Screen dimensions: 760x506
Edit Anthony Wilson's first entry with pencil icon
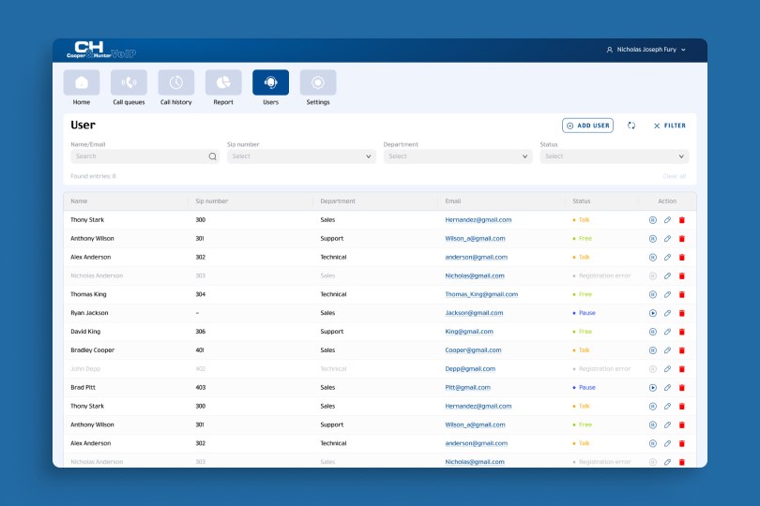tap(667, 239)
